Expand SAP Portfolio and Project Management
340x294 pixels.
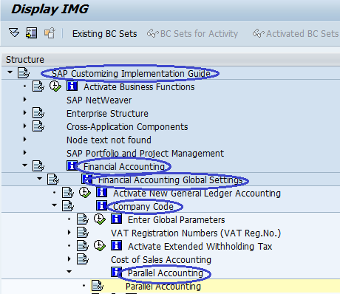[24, 153]
